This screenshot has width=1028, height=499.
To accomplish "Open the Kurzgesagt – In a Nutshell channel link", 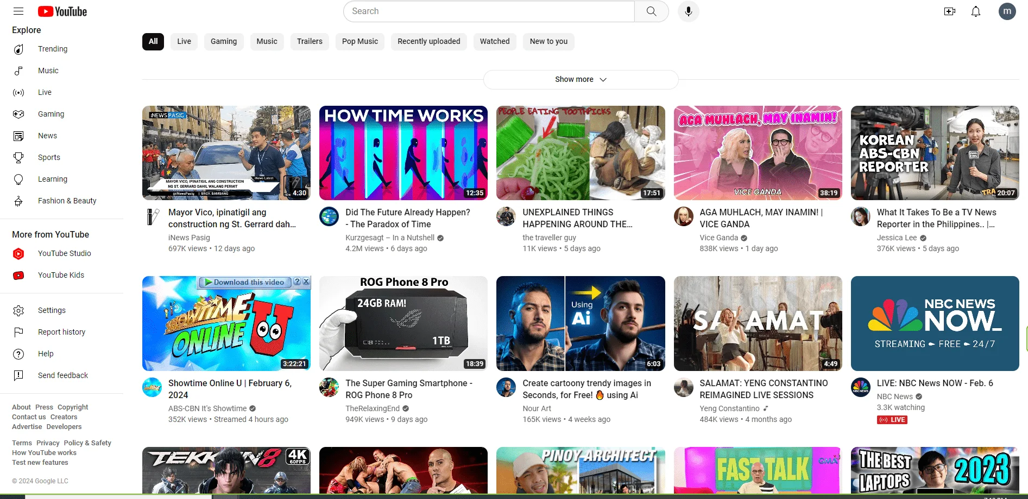I will [390, 238].
